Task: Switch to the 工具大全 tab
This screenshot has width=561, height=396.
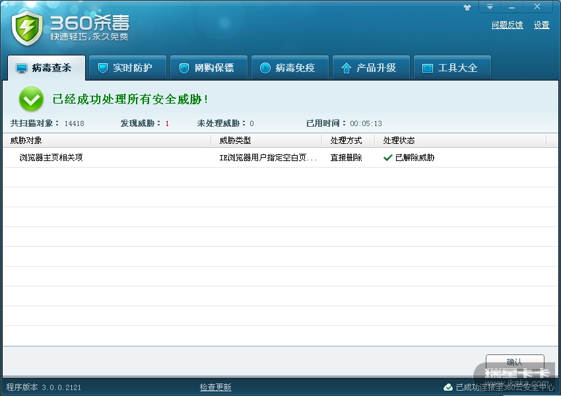Action: point(452,67)
